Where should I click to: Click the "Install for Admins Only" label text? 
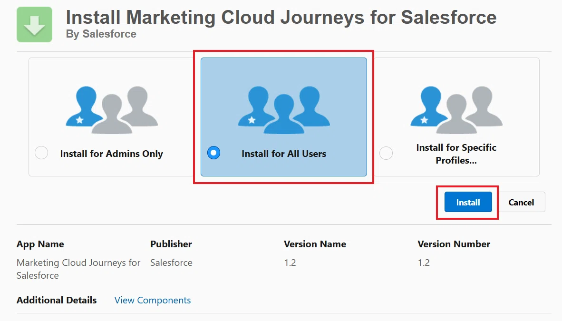[111, 154]
